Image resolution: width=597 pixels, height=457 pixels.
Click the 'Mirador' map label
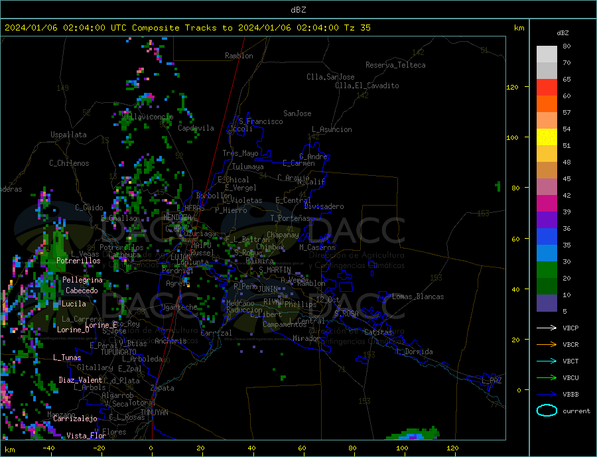click(x=307, y=338)
